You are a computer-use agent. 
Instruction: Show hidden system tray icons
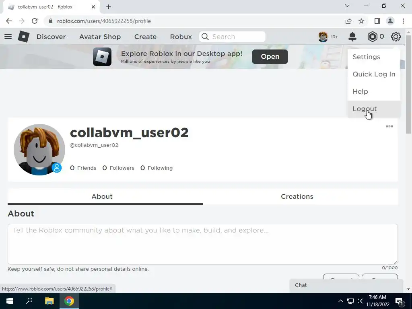click(x=340, y=301)
